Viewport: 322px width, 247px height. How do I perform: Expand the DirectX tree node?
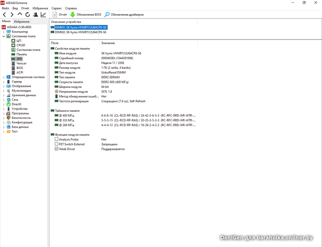[4, 104]
